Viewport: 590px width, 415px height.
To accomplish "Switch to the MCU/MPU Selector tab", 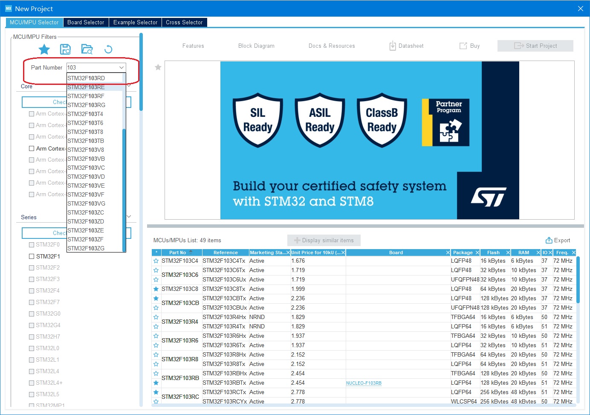I will coord(34,23).
